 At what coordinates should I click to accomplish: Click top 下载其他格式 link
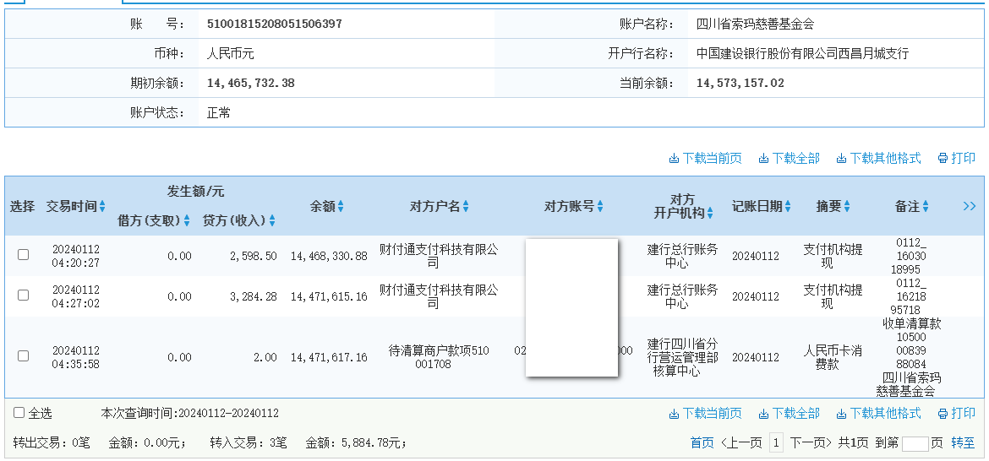878,158
